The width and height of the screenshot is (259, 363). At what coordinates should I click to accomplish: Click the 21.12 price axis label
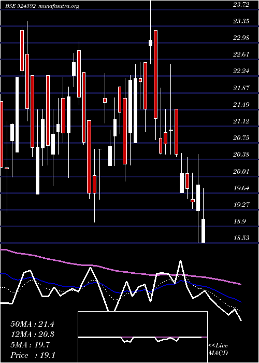(x=241, y=121)
